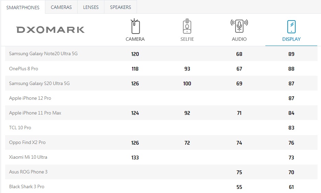Open Apple iPhone 12 Pro entry
321x193 pixels.
tap(30, 98)
